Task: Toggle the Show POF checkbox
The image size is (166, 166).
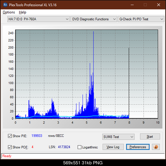Action: coord(10,147)
